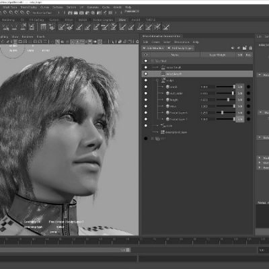Click the diamond-shaped icon in the groom editor toolbar
269x269 pixels.
[x=239, y=48]
